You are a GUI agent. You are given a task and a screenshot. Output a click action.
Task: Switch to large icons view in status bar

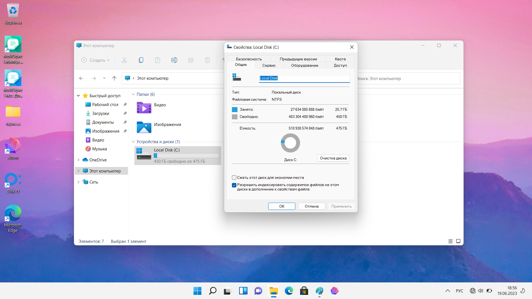pos(458,241)
